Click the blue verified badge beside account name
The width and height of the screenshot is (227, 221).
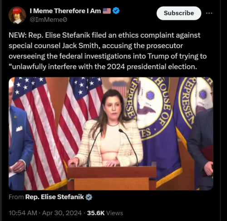[116, 11]
